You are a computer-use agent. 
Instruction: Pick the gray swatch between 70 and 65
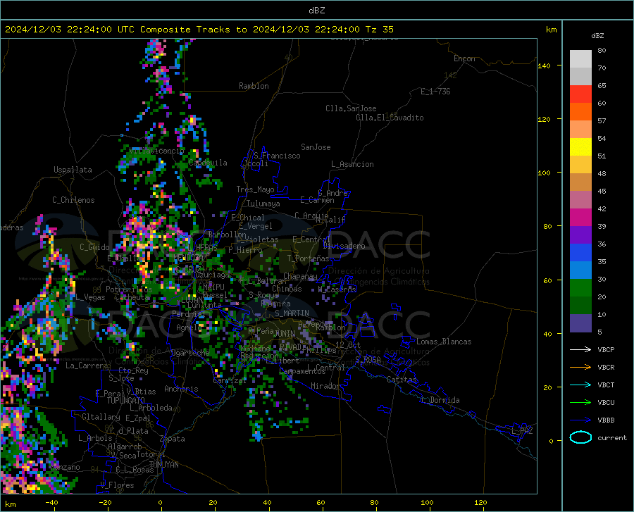pyautogui.click(x=580, y=76)
